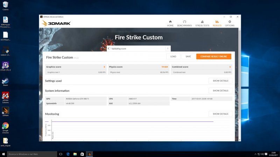Viewport: 280px width, 157px height.
Task: Select the Google Chrome desktop shortcut
Action: point(5,128)
